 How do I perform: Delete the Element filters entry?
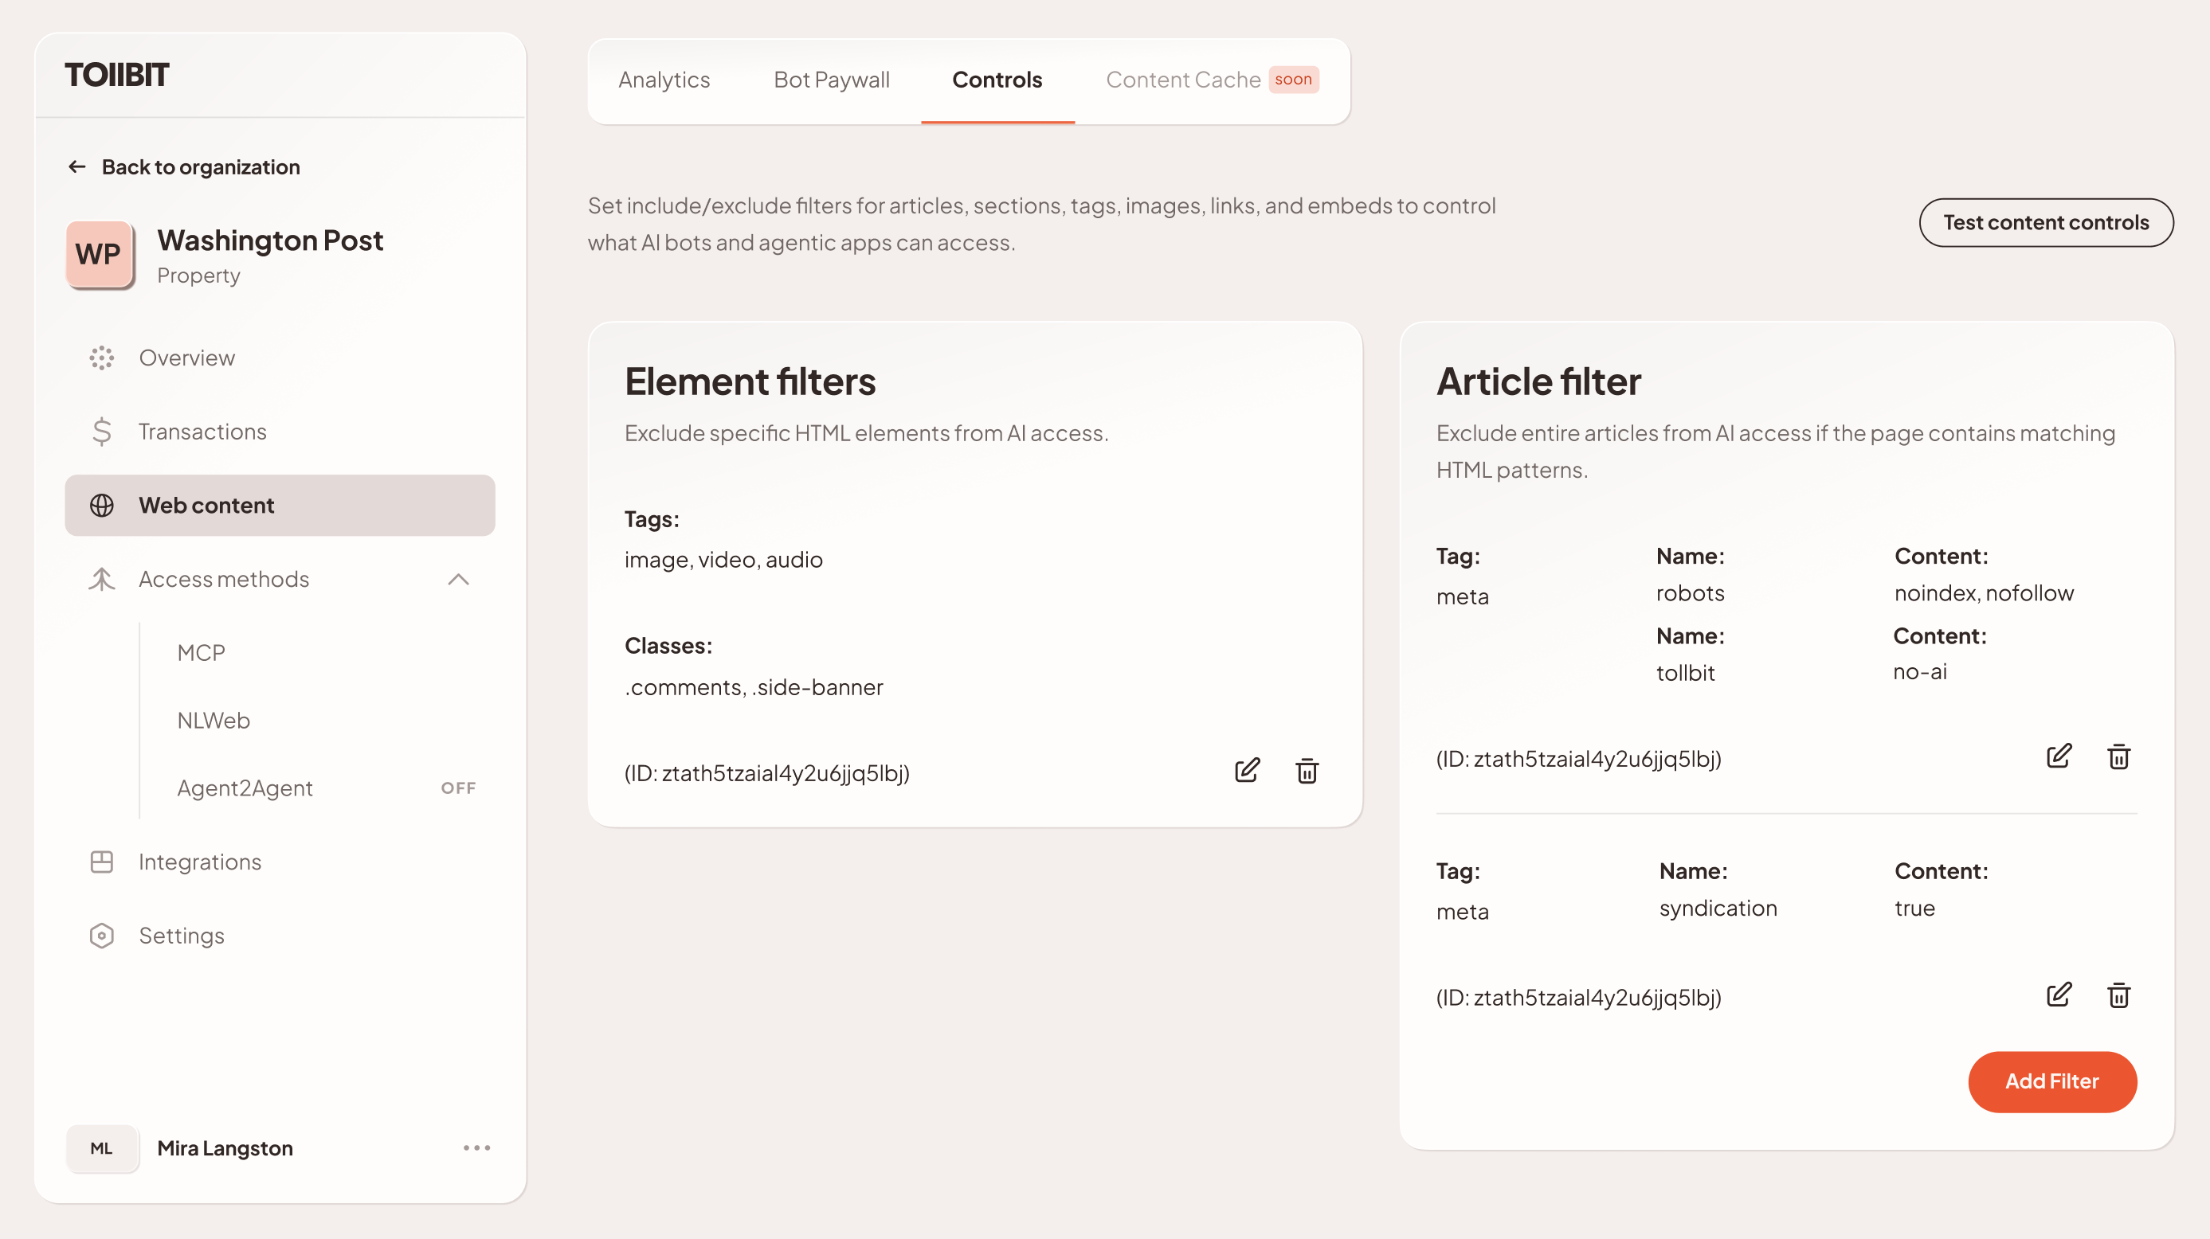[1307, 771]
